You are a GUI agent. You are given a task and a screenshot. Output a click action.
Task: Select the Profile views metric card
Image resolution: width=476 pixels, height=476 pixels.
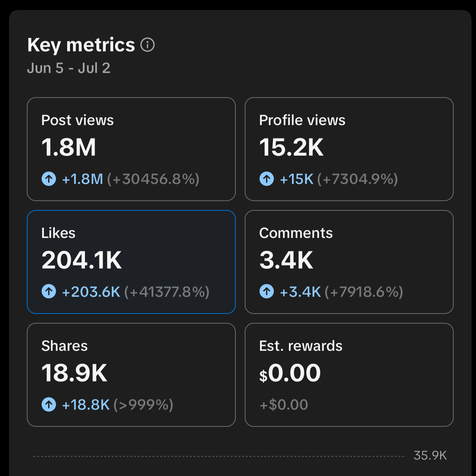coord(349,149)
